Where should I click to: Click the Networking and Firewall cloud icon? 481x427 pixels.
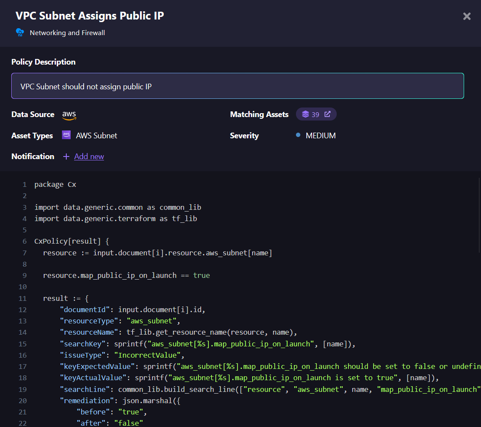click(20, 32)
